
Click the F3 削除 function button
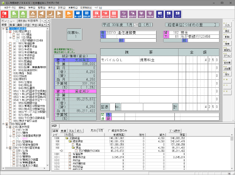coord(227,36)
